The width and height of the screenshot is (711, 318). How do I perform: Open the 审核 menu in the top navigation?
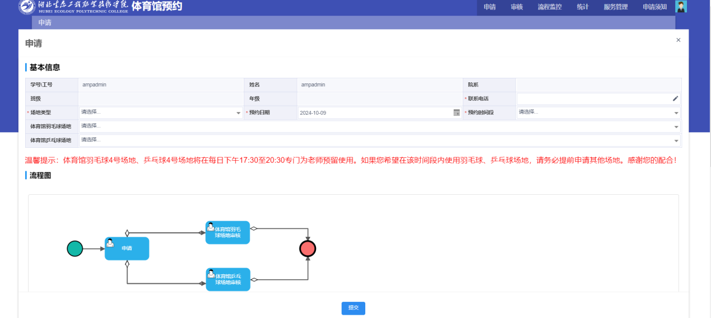[x=517, y=7]
